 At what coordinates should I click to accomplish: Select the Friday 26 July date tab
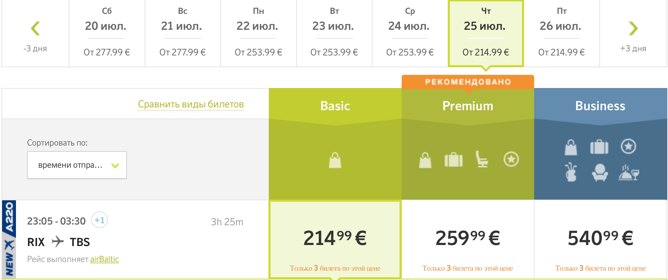pos(562,33)
